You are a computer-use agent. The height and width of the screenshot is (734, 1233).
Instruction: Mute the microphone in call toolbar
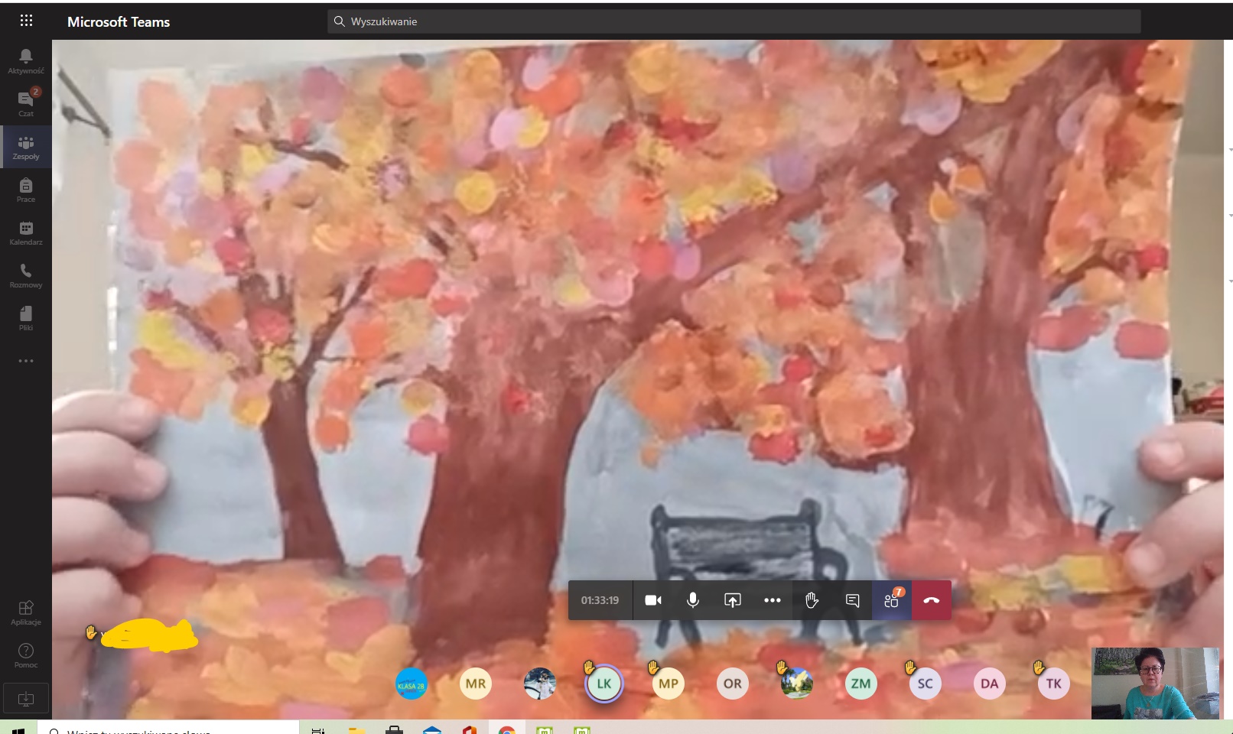[693, 600]
